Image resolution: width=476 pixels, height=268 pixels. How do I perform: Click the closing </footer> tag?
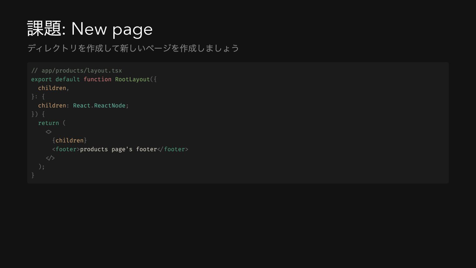(173, 149)
